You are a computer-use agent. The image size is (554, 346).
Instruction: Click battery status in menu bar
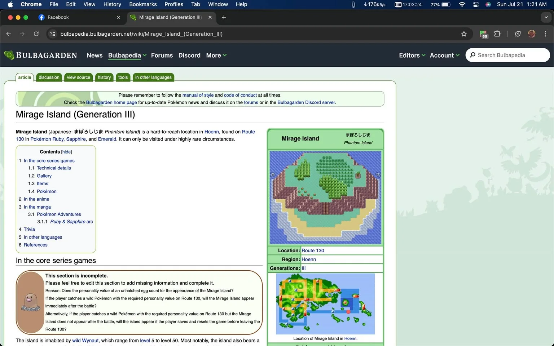pos(441,4)
